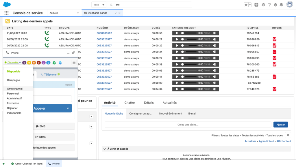Open the document icon for call 79 096 829
The image size is (296, 167).
pos(275,39)
